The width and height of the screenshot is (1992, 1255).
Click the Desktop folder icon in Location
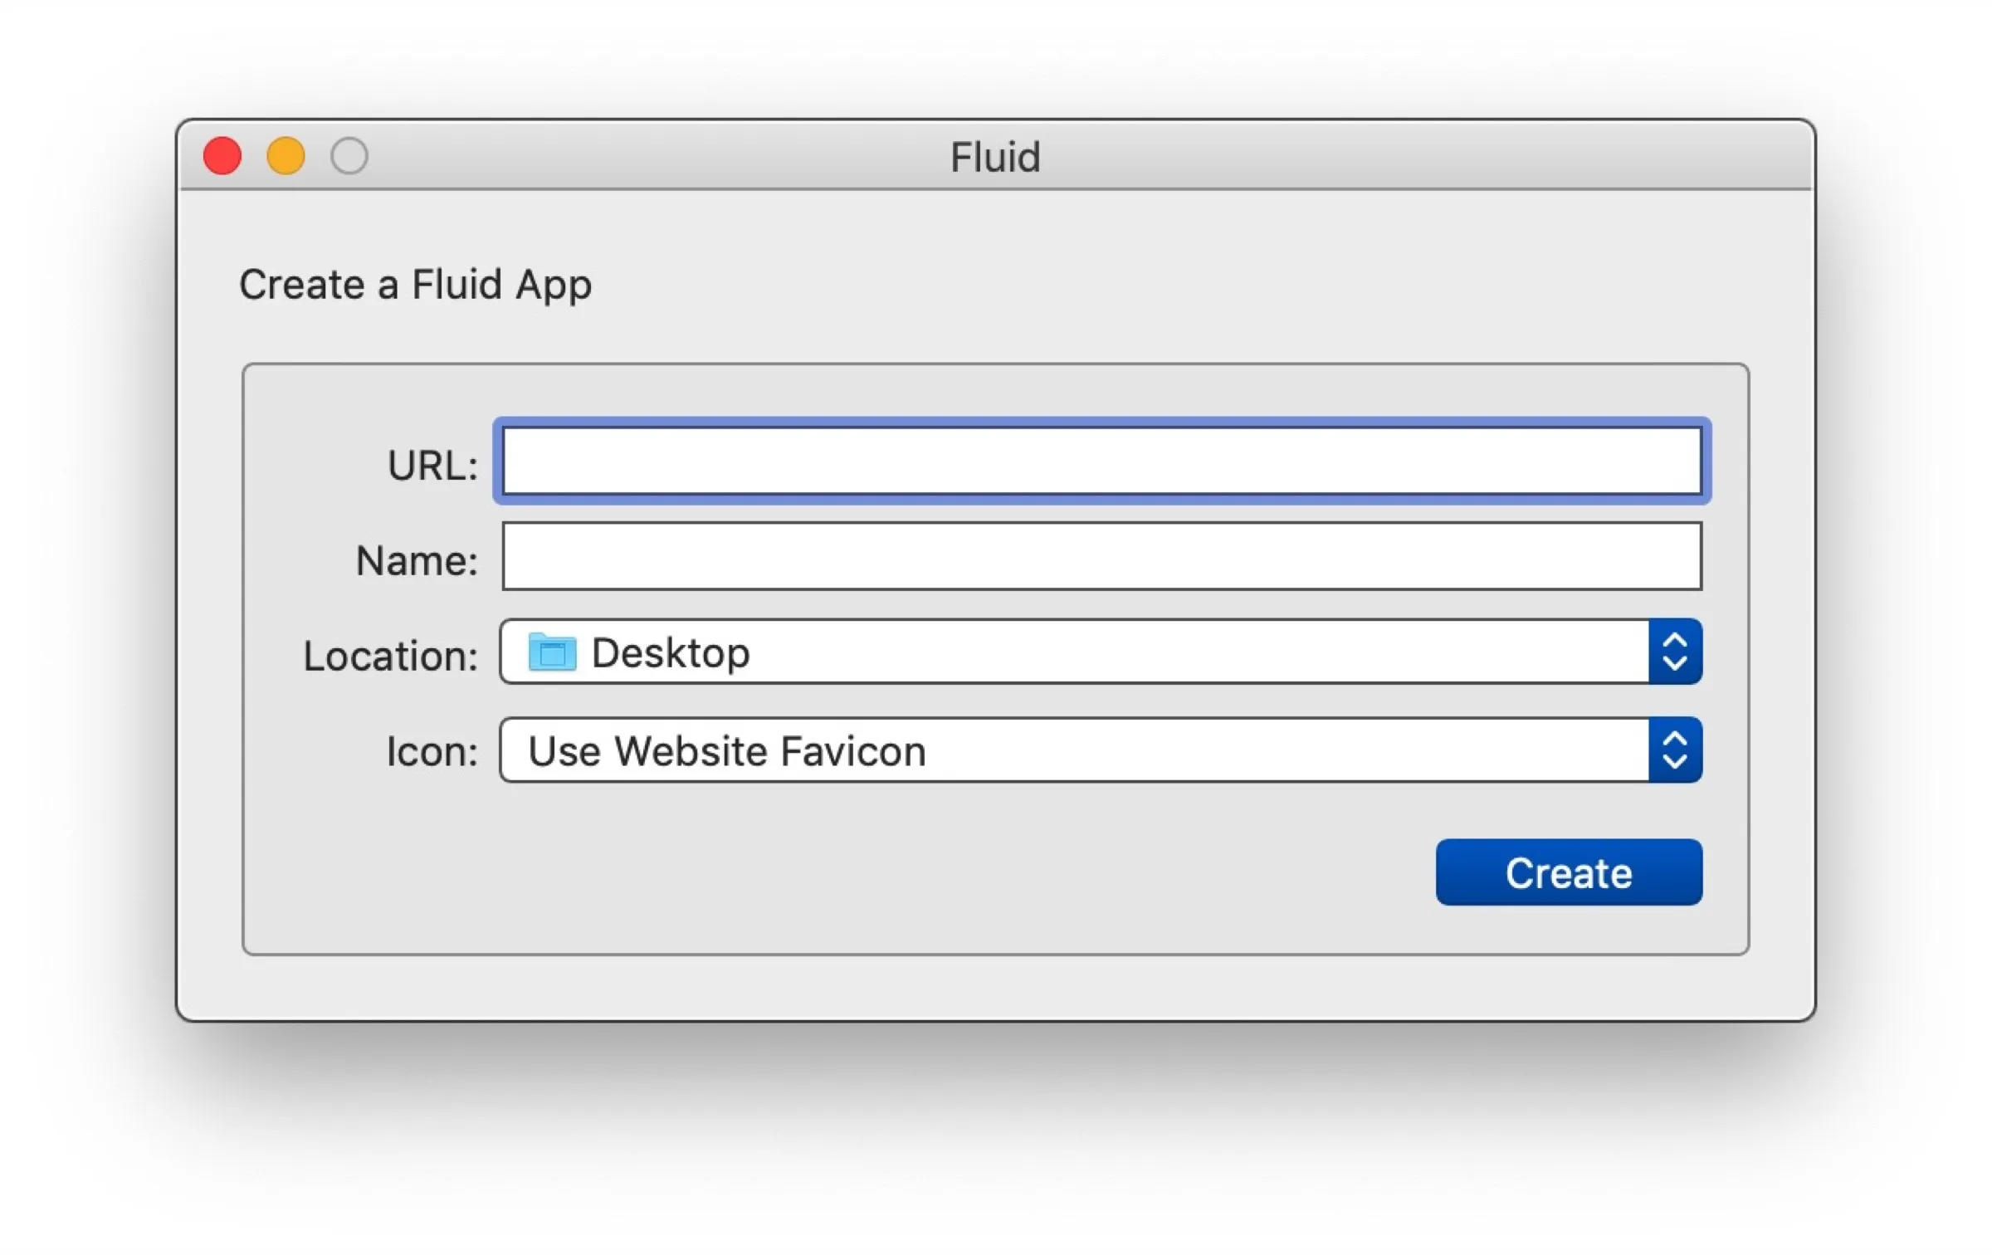click(x=551, y=653)
